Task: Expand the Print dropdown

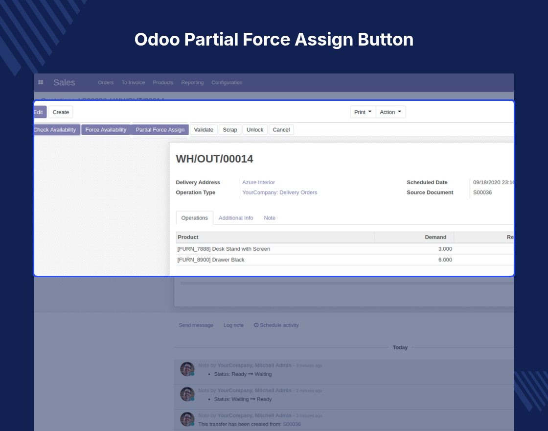Action: pos(363,112)
